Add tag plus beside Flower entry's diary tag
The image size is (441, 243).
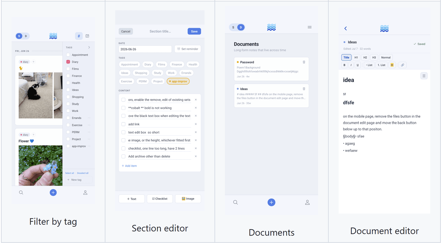(34, 135)
